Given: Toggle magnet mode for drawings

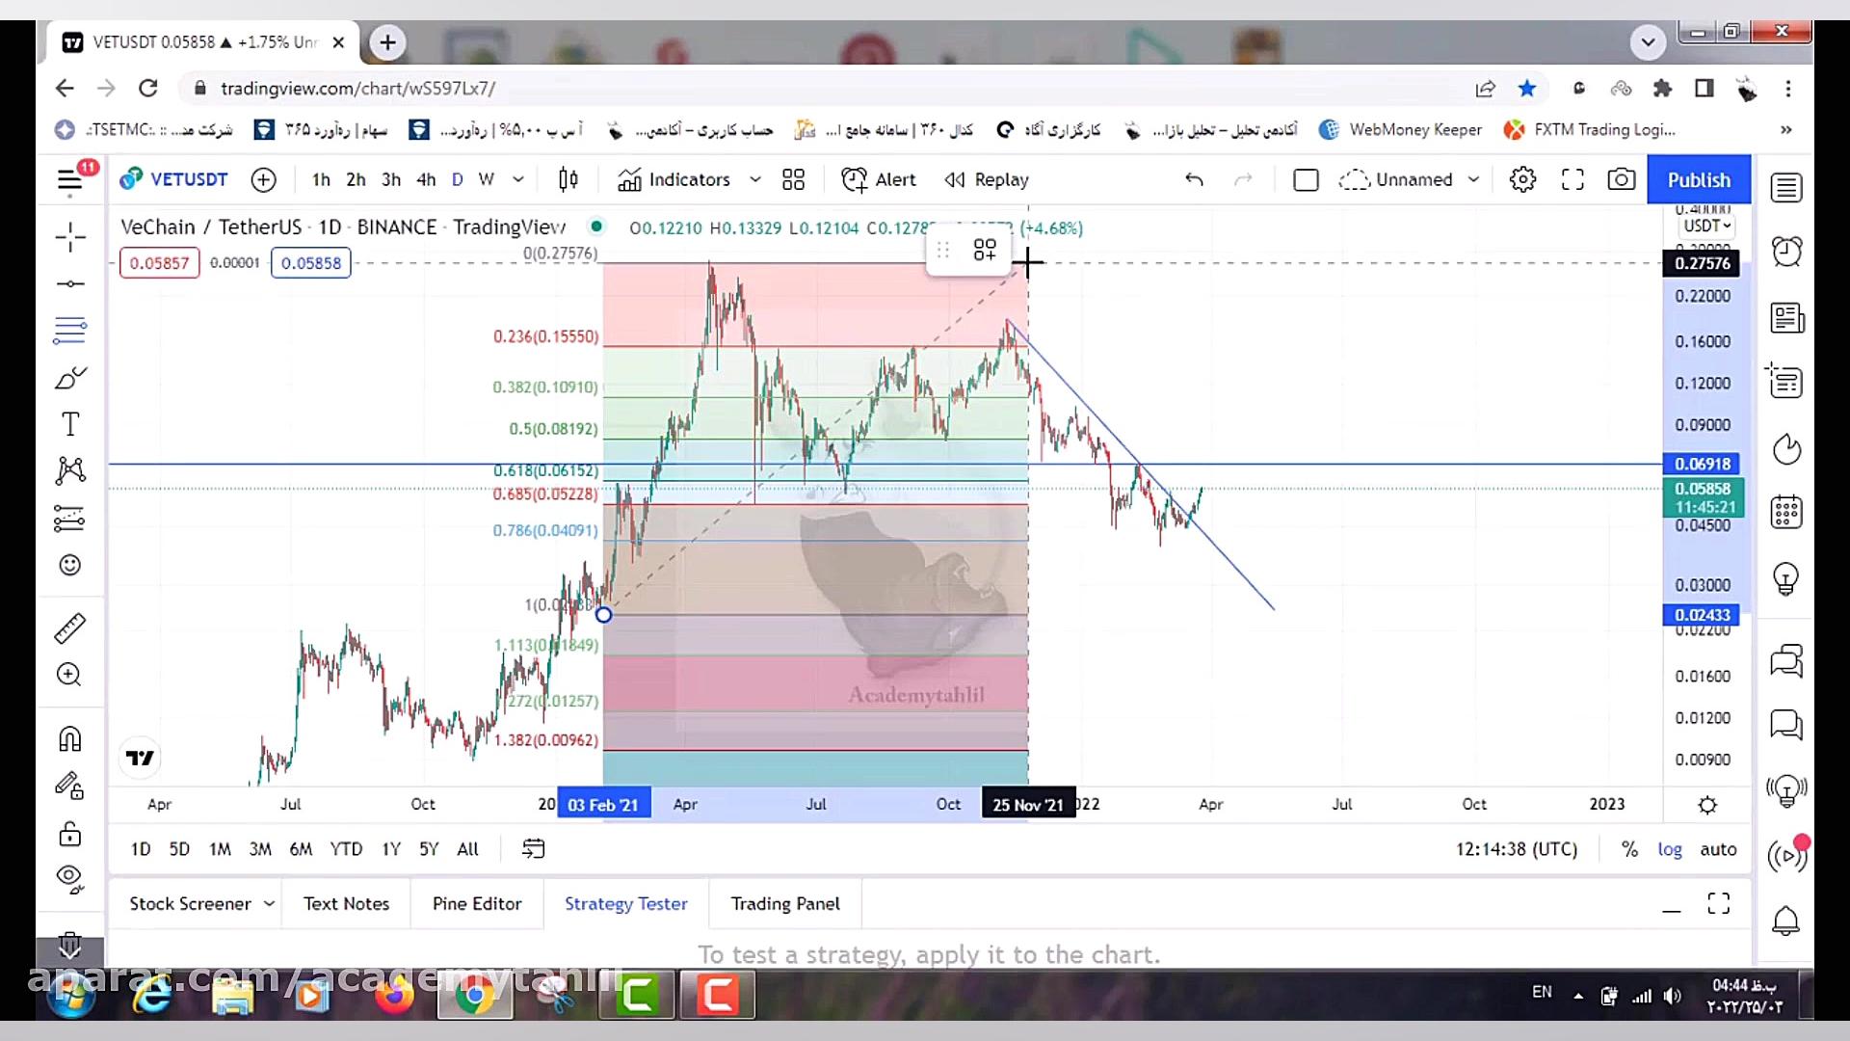Looking at the screenshot, I should click(70, 739).
